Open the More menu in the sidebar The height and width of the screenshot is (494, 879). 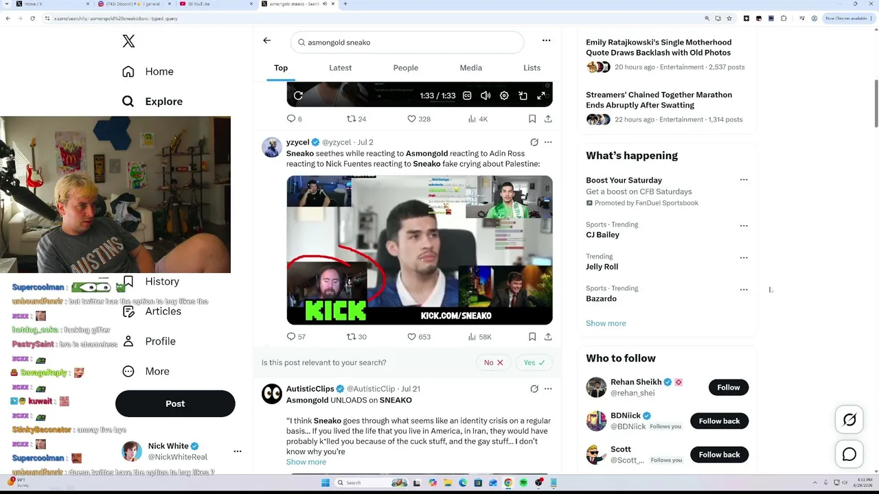146,371
